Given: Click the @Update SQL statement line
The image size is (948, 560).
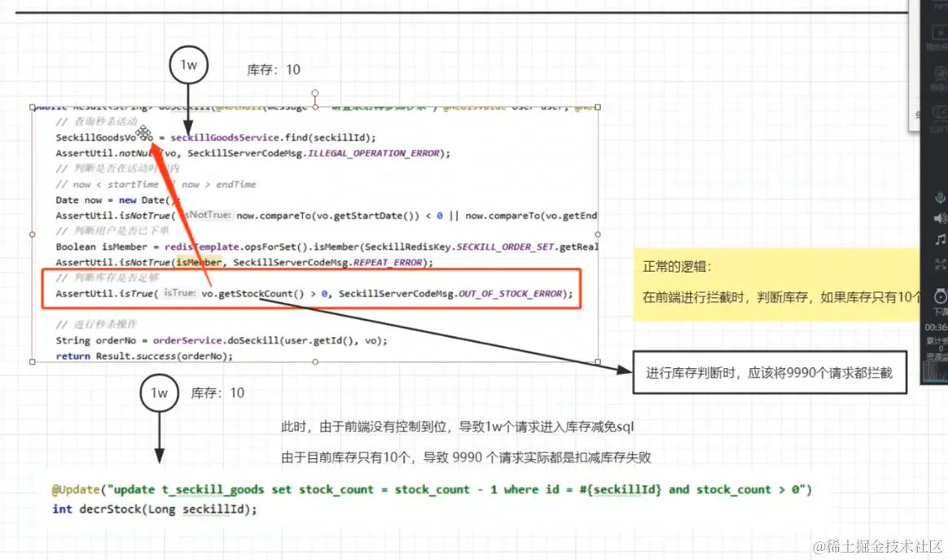Looking at the screenshot, I should pos(432,490).
